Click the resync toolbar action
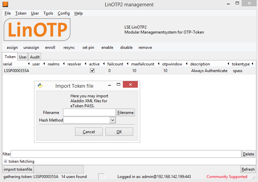 click(69, 47)
